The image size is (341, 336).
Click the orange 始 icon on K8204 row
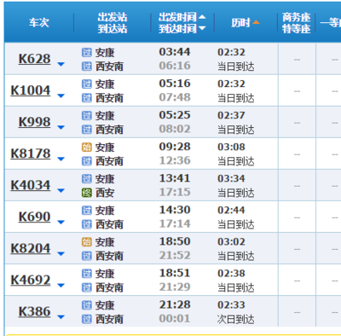(x=87, y=242)
